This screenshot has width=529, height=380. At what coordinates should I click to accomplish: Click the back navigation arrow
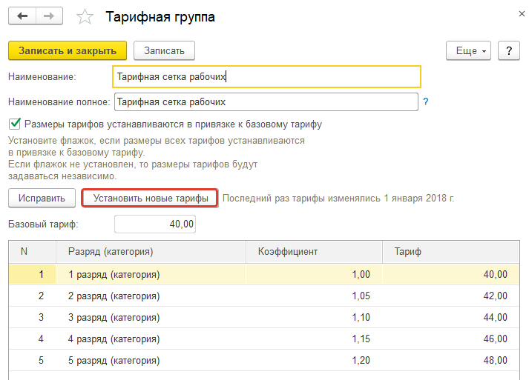(x=22, y=16)
